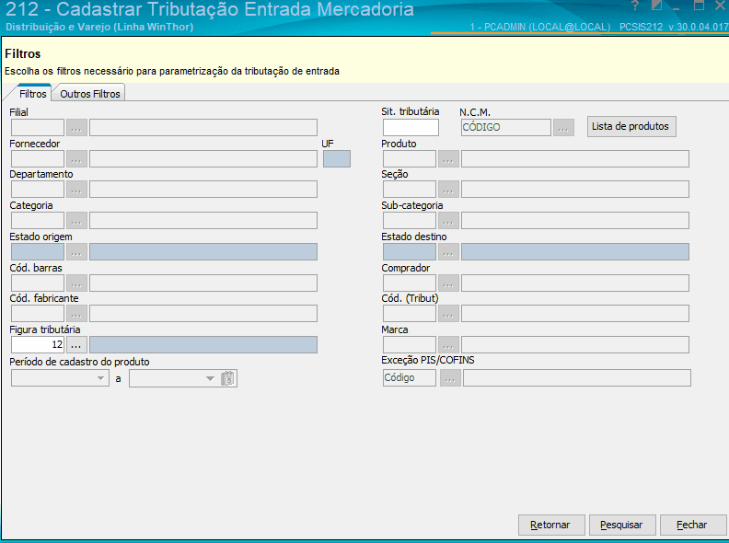Click the Produto description field
The height and width of the screenshot is (543, 729).
(575, 159)
